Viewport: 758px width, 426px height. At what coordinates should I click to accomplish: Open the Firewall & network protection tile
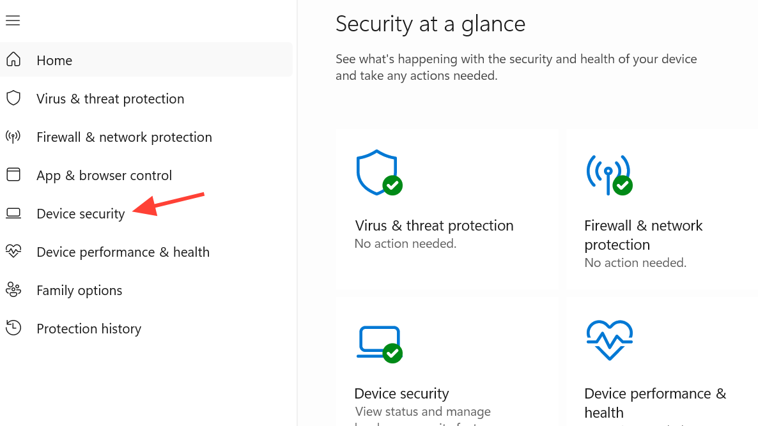(661, 208)
